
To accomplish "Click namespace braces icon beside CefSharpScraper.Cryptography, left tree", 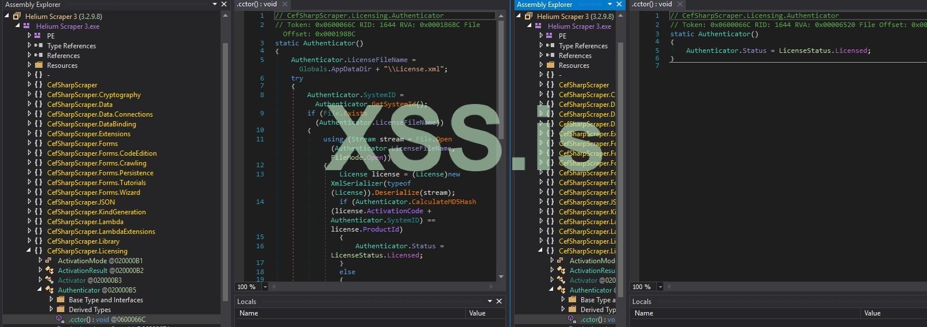I will coord(38,94).
